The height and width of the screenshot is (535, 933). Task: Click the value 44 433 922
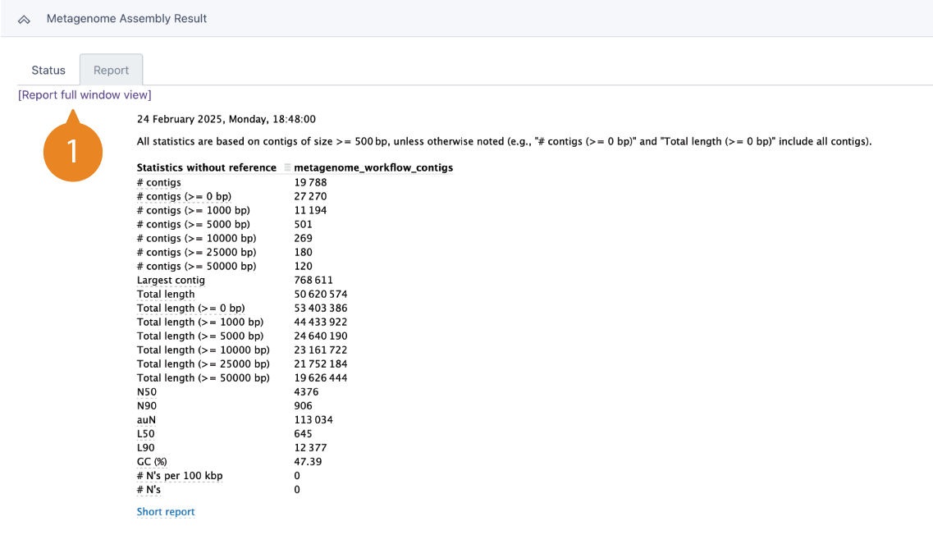click(x=321, y=322)
